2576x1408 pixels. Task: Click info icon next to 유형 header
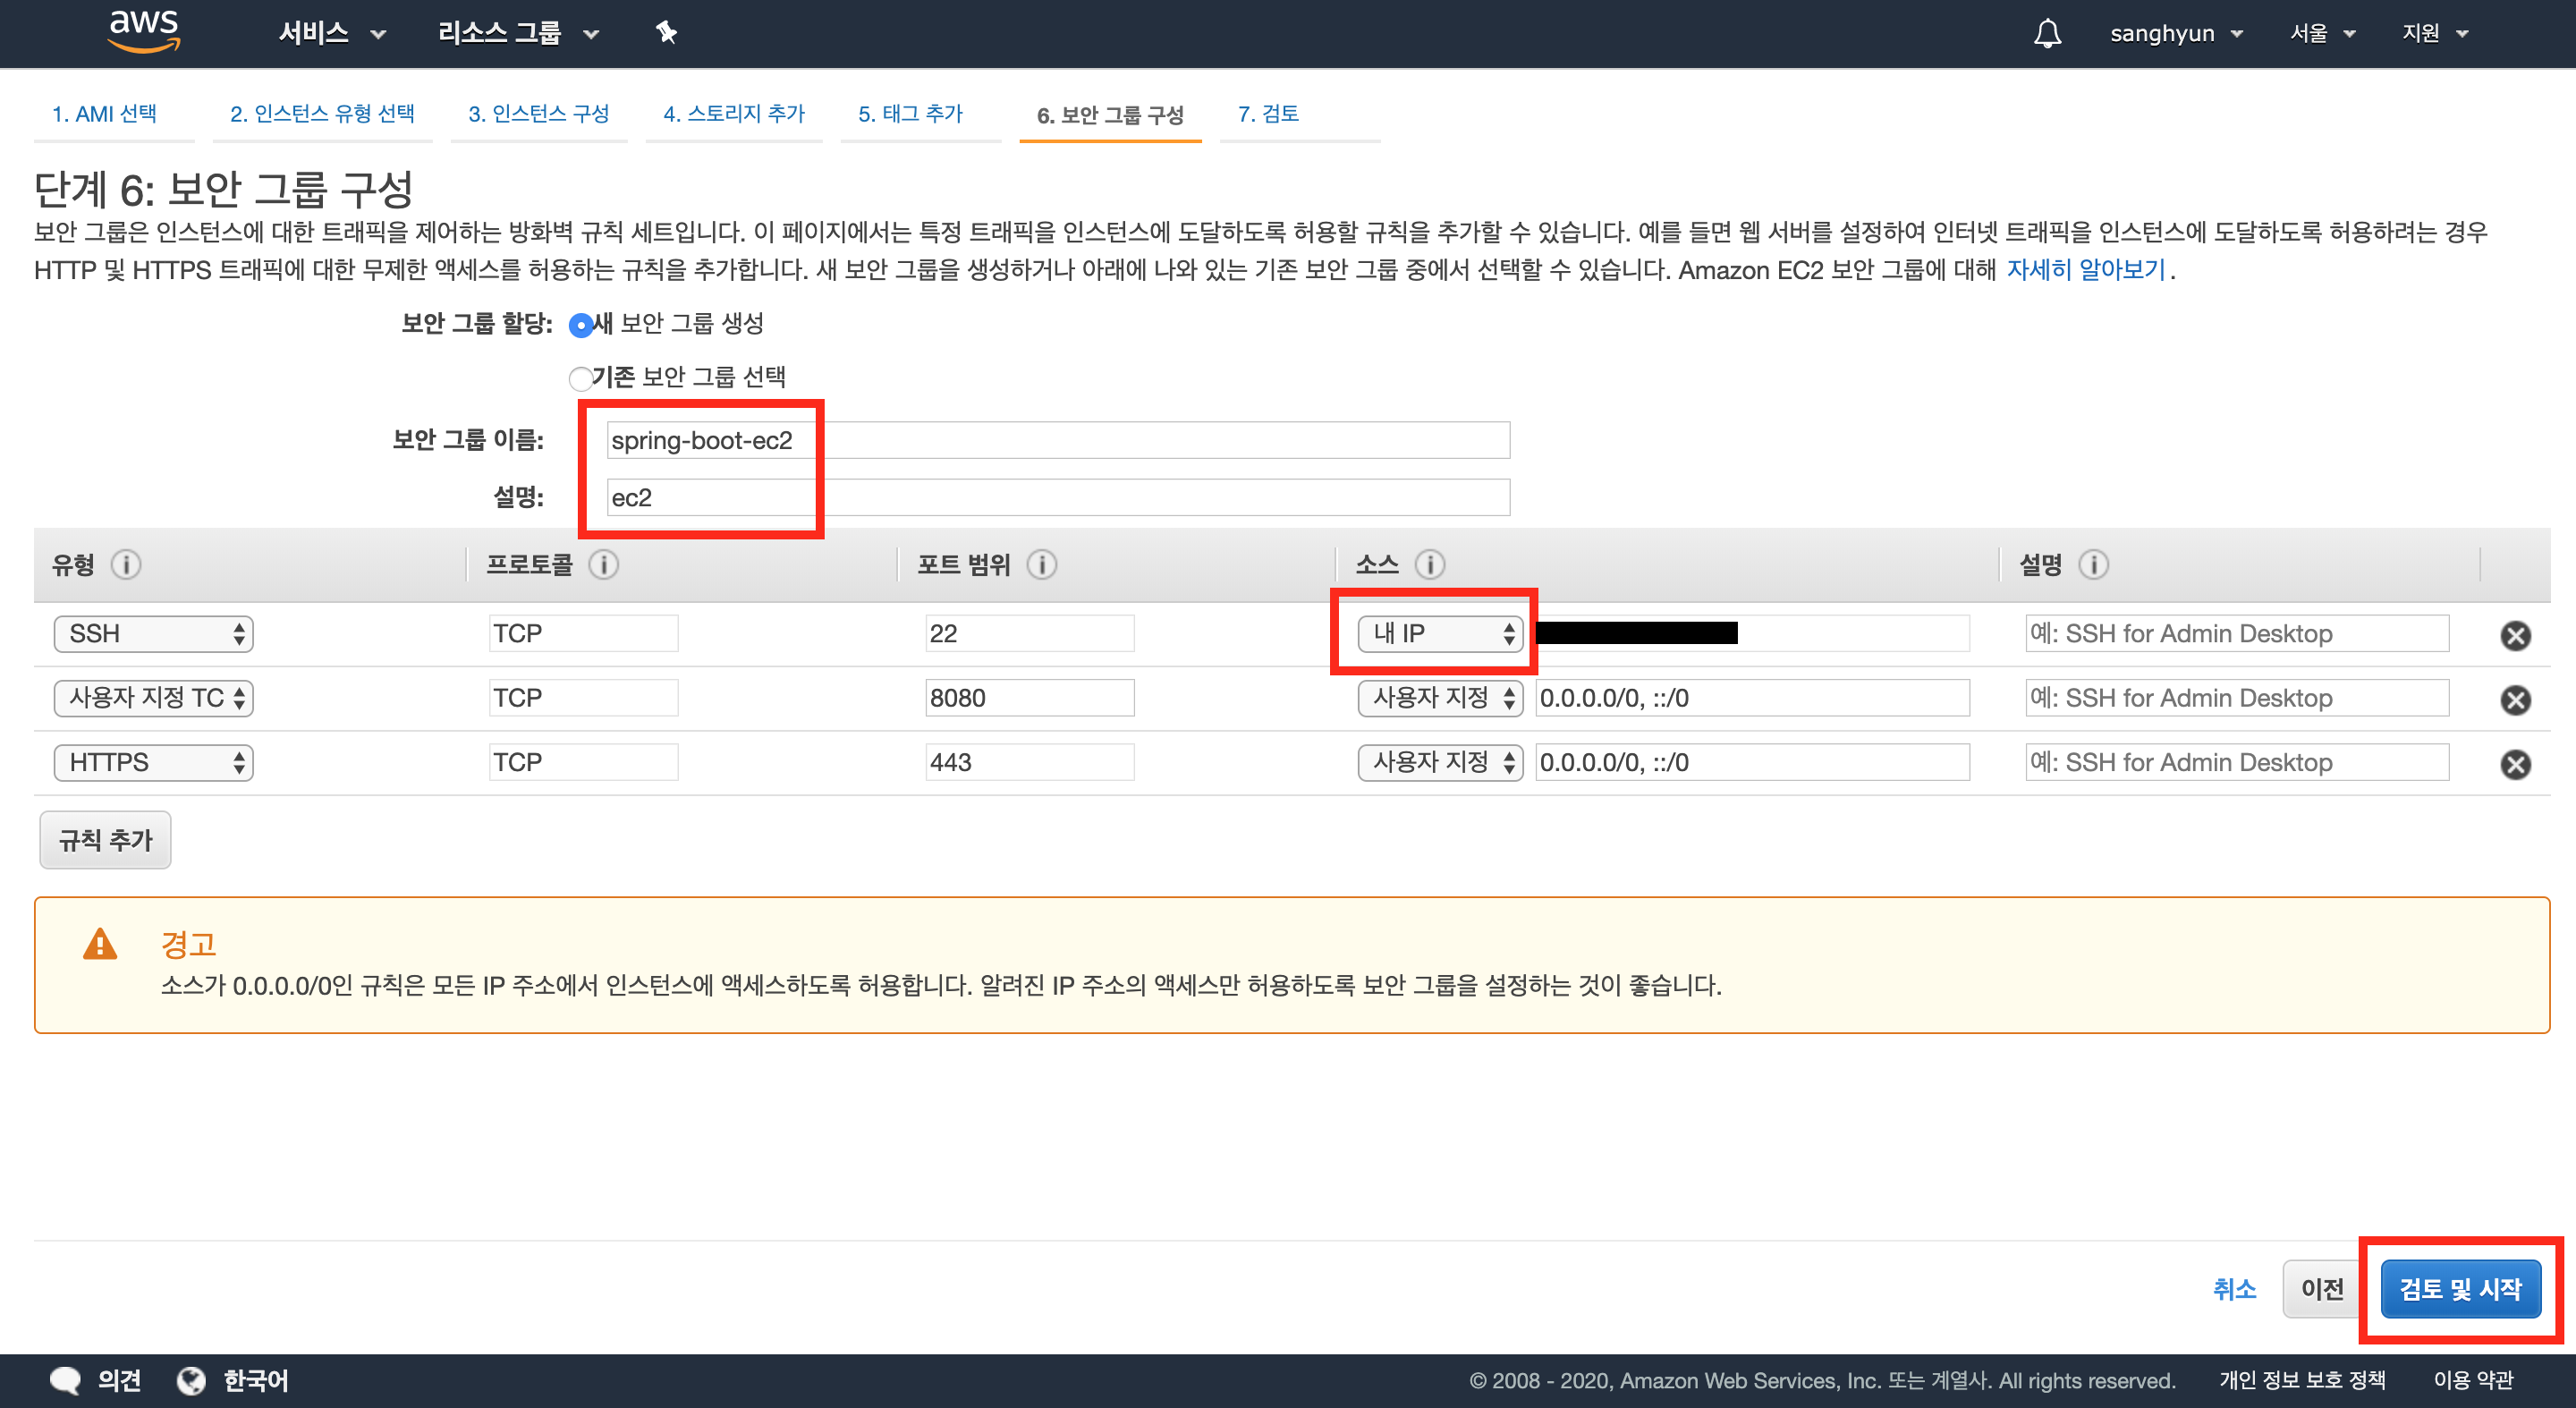coord(126,565)
